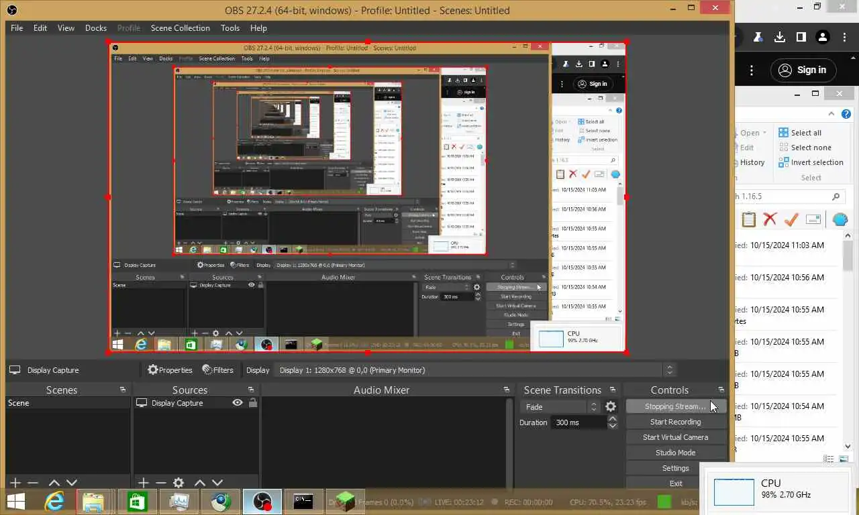Open the Scene Collection menu
The height and width of the screenshot is (515, 859).
point(181,28)
